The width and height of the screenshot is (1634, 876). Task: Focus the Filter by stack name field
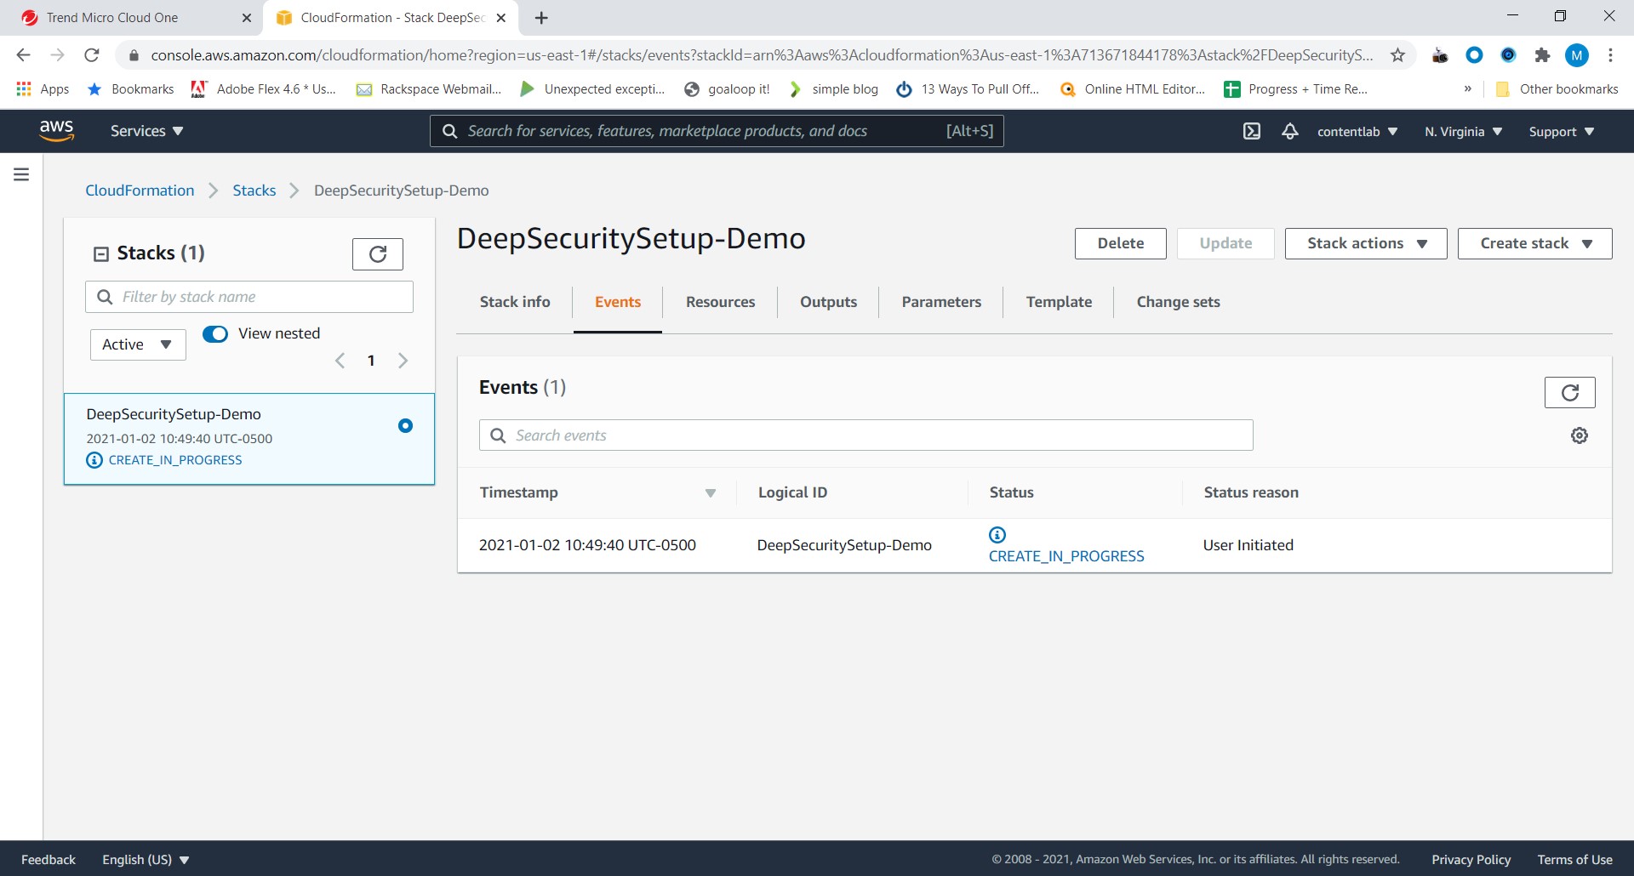pyautogui.click(x=249, y=297)
